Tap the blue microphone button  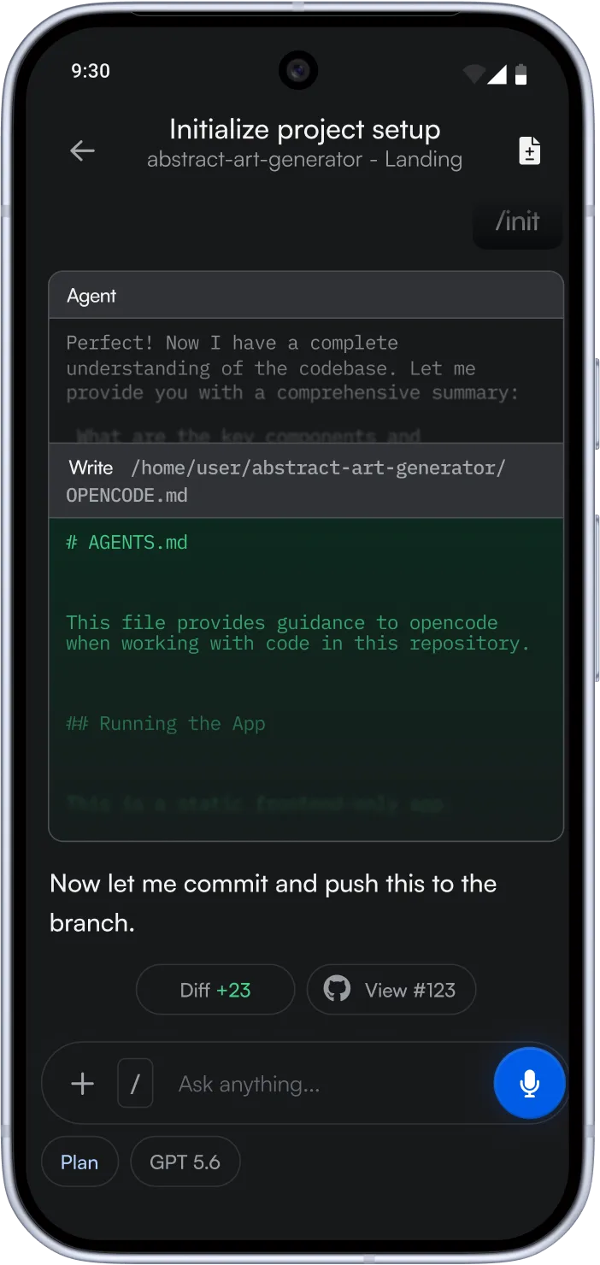coord(530,1083)
